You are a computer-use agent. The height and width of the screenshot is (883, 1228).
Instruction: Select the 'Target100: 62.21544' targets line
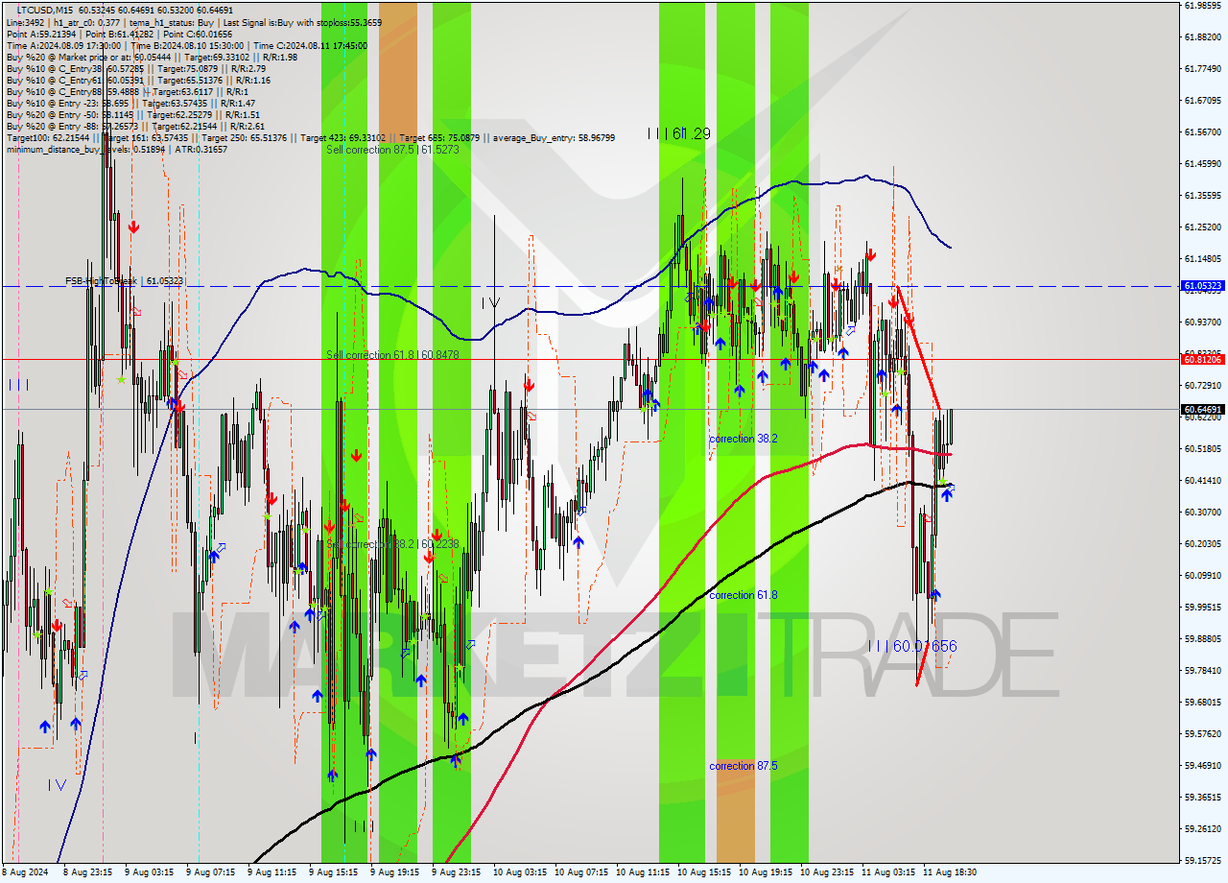(x=311, y=137)
